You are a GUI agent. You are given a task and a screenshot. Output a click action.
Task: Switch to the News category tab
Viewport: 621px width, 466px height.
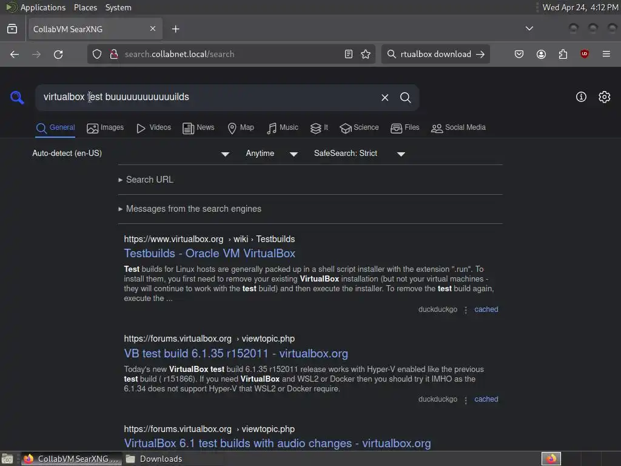coord(198,127)
